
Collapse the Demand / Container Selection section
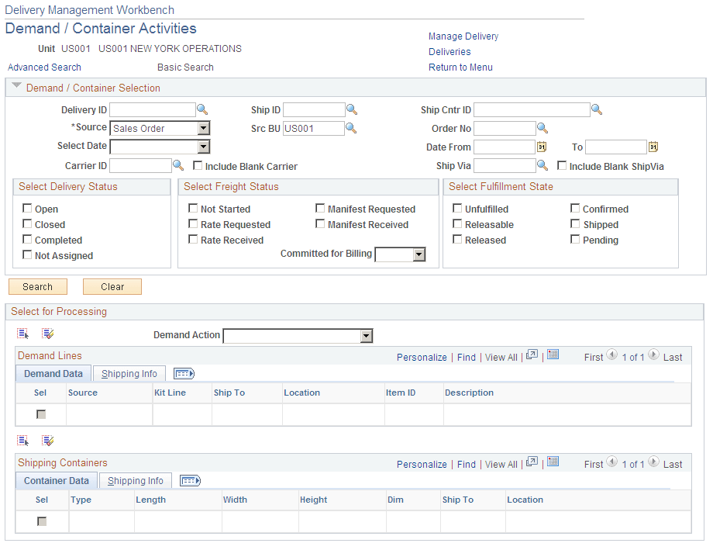point(16,87)
